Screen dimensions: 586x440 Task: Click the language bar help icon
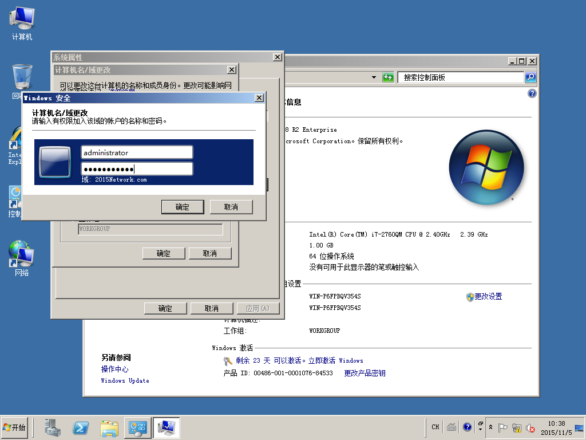coord(467,427)
